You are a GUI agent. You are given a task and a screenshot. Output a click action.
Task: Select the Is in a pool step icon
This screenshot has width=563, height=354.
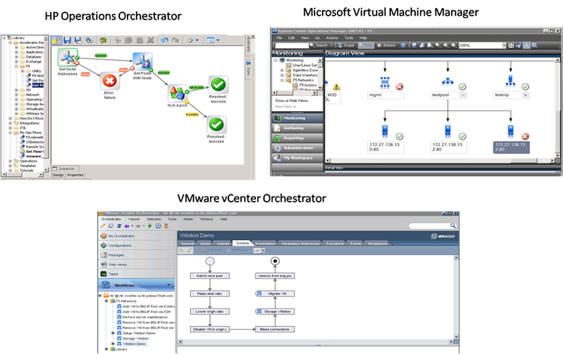[178, 93]
